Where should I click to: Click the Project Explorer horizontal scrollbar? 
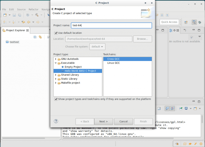click(24, 138)
